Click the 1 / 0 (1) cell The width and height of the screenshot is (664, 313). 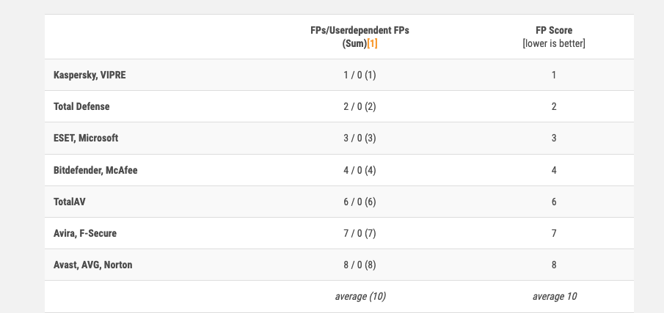tap(360, 75)
